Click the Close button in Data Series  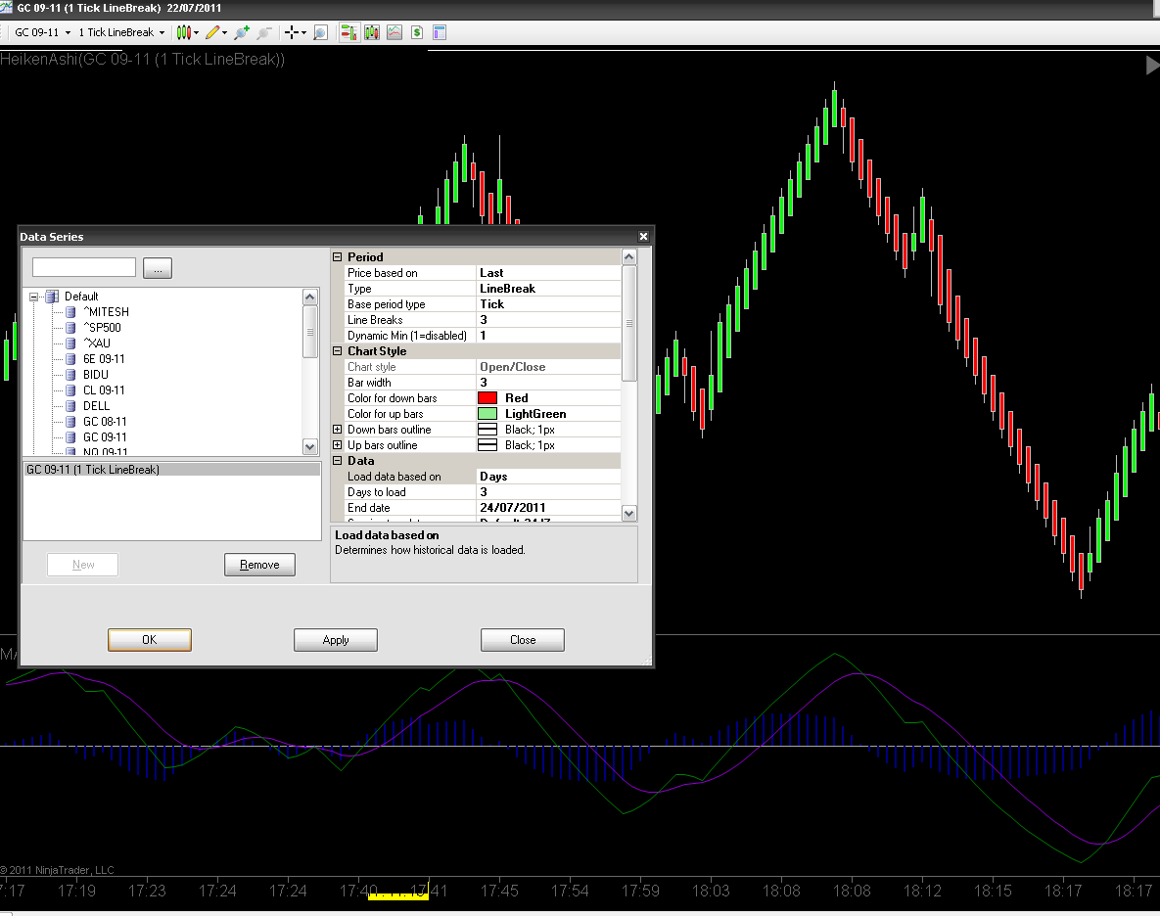[523, 639]
